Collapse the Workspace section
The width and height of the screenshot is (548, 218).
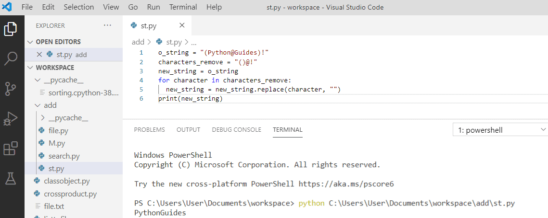pos(31,67)
